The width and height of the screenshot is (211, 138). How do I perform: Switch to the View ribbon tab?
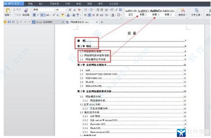(89, 4)
